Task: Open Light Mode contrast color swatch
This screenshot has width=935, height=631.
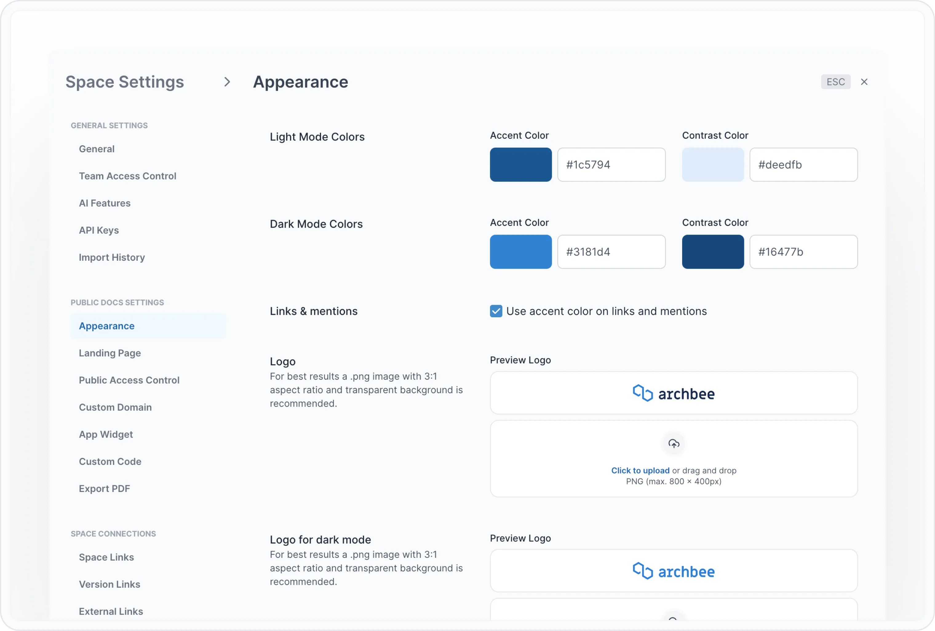Action: 713,165
